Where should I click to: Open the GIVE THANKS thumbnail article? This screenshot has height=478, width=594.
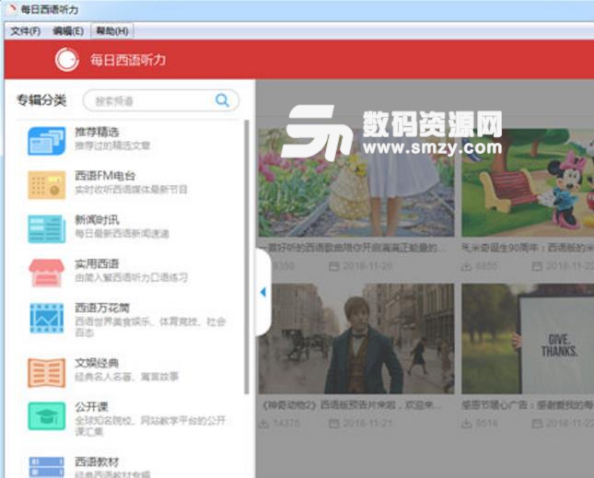click(528, 339)
